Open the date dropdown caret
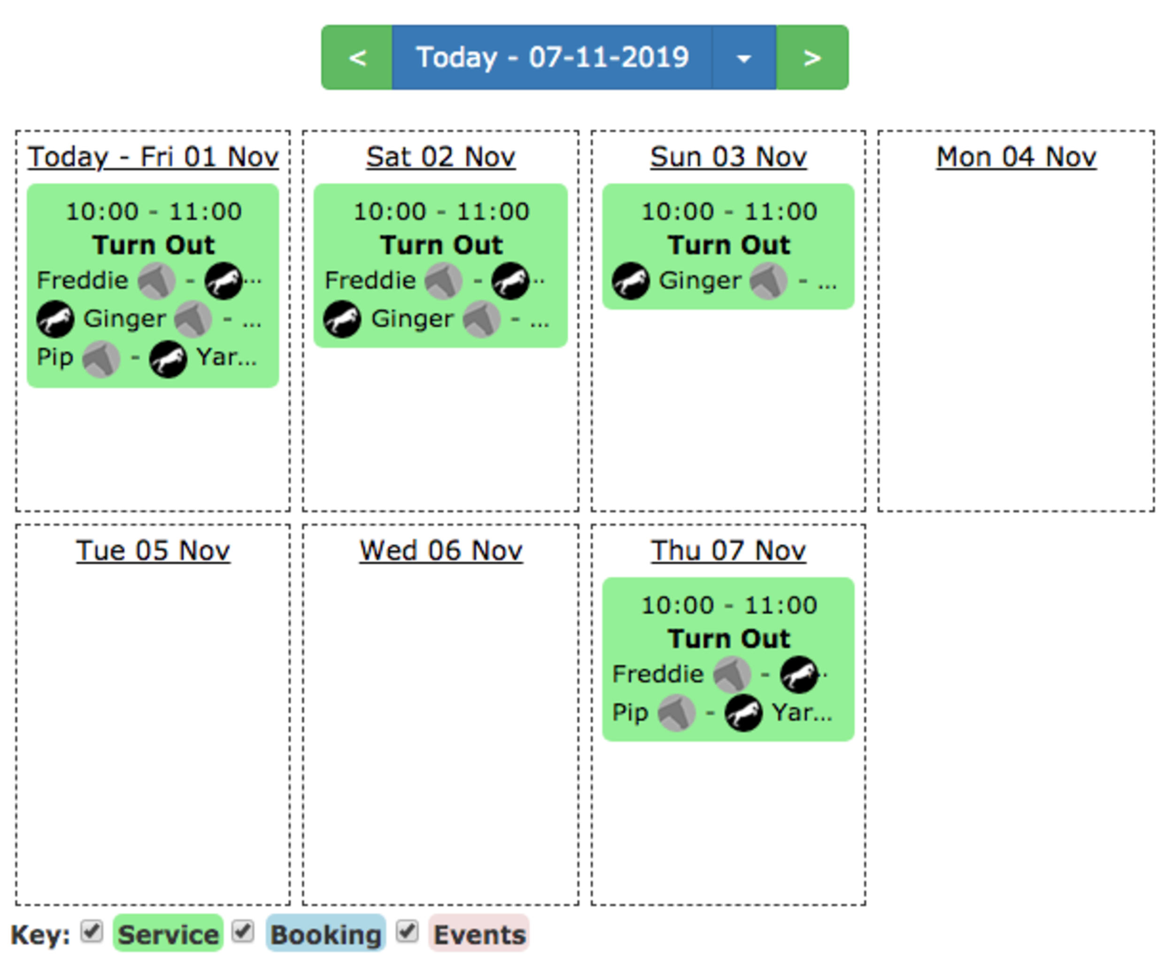Screen dimensions: 1174x971 pyautogui.click(x=744, y=58)
